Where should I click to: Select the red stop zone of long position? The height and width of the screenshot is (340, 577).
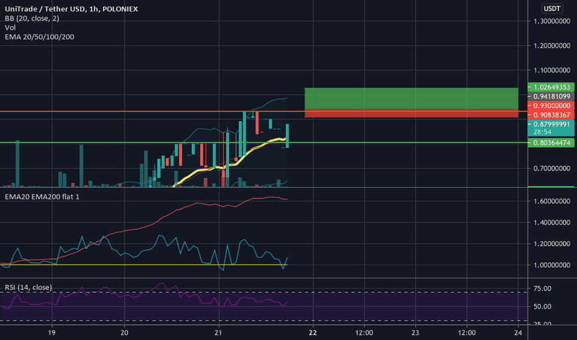(x=412, y=113)
